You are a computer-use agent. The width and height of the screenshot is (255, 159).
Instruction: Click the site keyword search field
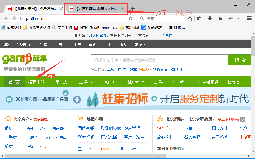click(159, 60)
